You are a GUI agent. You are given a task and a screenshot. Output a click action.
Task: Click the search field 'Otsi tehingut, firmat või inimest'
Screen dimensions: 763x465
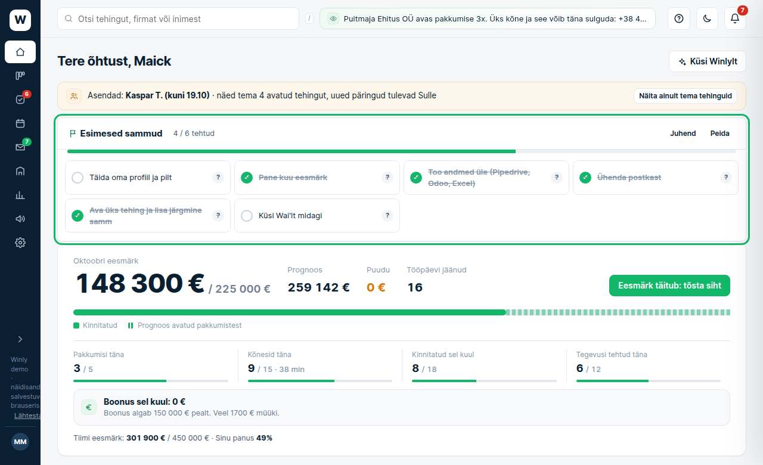click(178, 18)
